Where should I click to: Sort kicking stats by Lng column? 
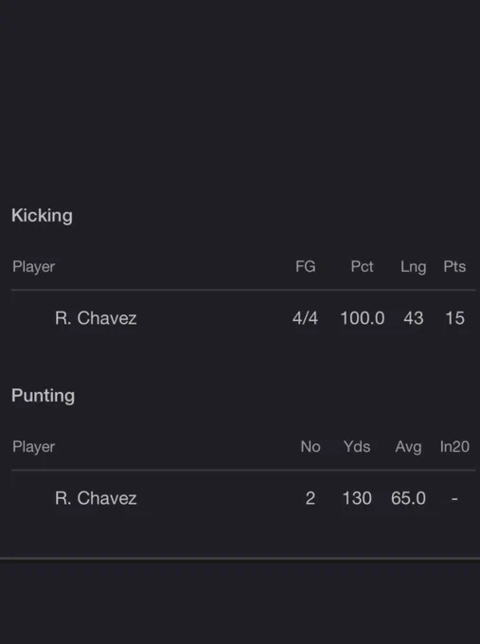tap(413, 267)
